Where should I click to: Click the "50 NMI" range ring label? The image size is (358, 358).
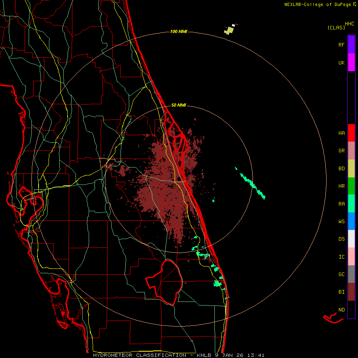(179, 105)
